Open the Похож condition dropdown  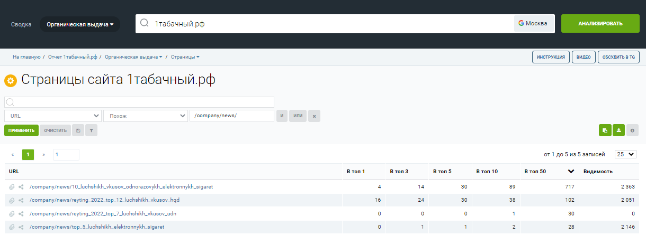pyautogui.click(x=146, y=116)
